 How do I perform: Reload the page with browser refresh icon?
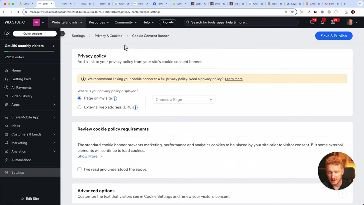click(18, 12)
